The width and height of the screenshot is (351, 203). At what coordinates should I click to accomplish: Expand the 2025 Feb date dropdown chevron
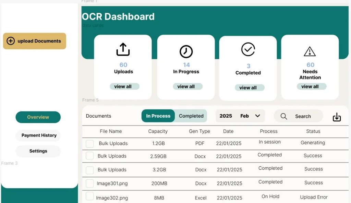coord(258,116)
